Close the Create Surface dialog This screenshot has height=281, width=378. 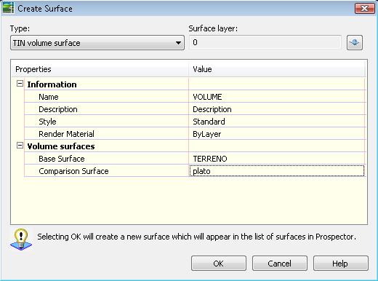coord(365,9)
